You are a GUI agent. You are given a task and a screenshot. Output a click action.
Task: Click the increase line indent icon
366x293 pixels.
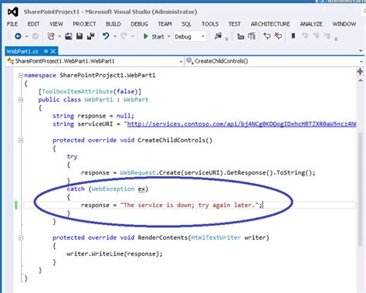(x=252, y=36)
